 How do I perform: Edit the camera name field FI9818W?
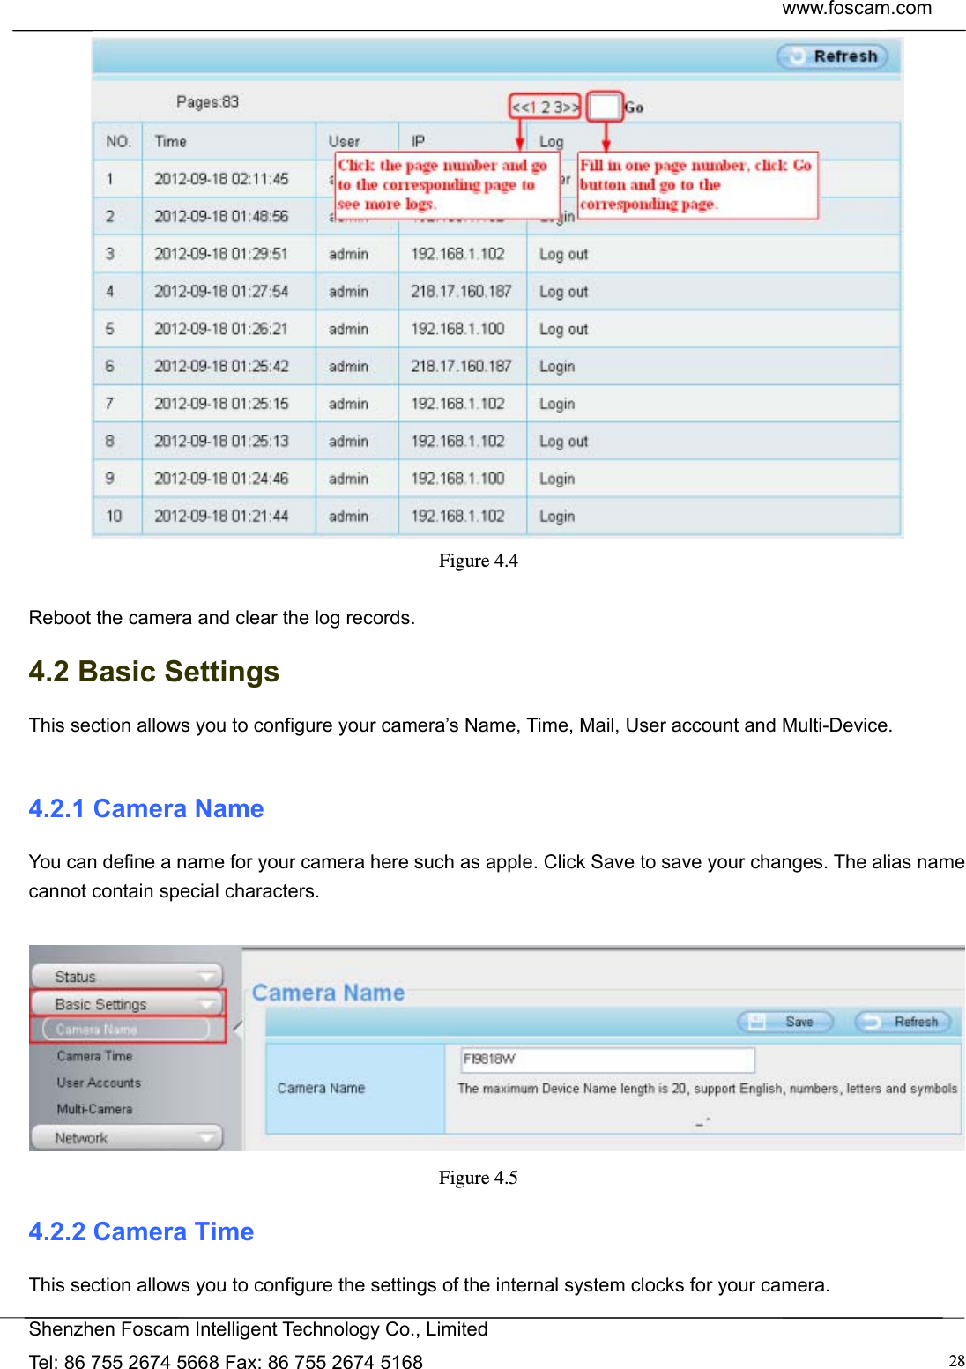point(607,1060)
